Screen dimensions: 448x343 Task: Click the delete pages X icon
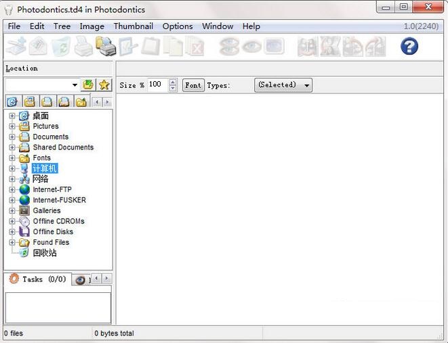195,46
